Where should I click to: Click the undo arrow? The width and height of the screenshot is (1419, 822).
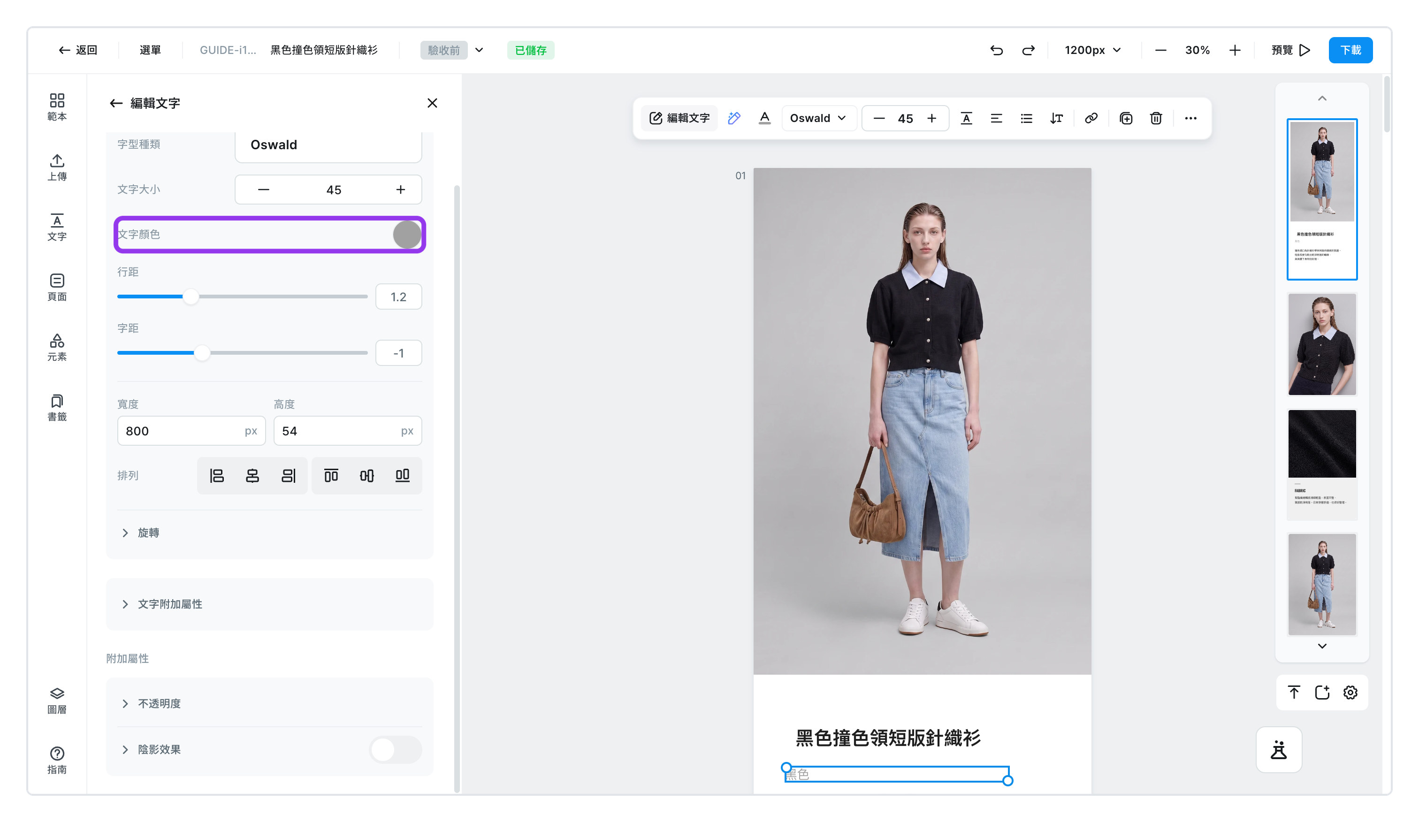click(x=996, y=50)
